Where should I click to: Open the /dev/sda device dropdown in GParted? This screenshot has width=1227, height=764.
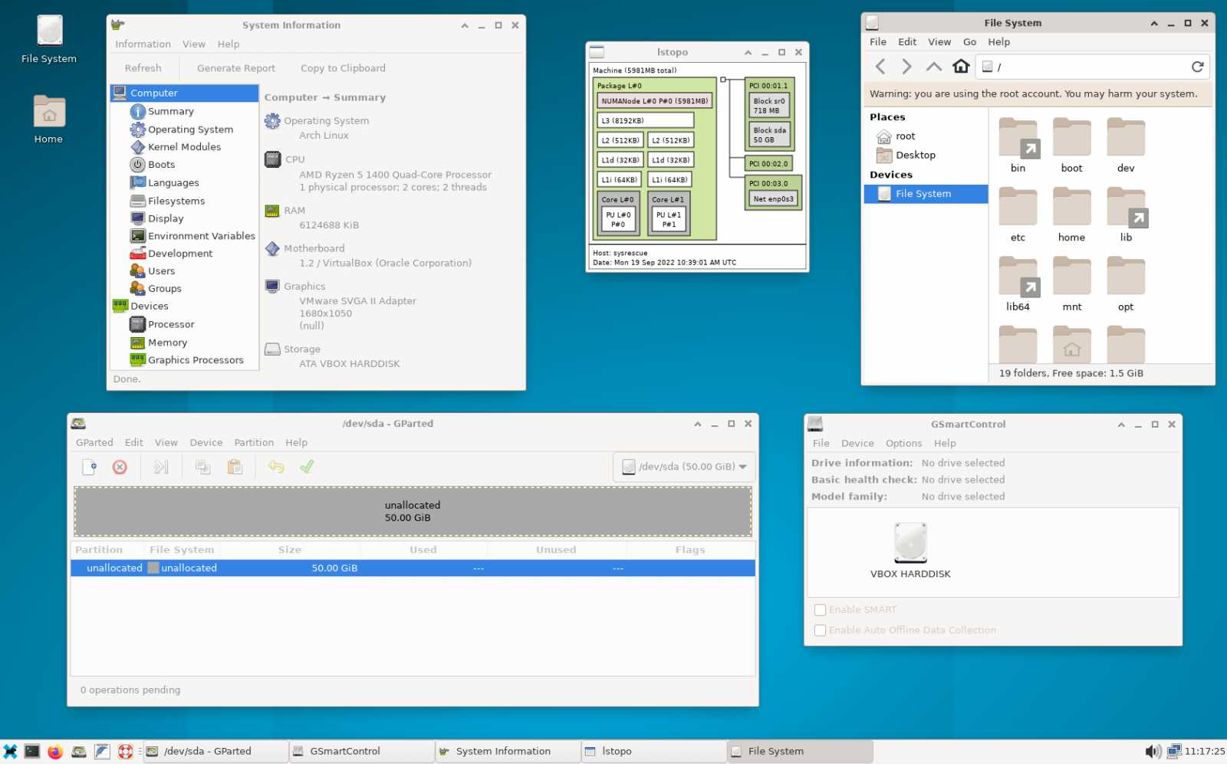point(685,467)
